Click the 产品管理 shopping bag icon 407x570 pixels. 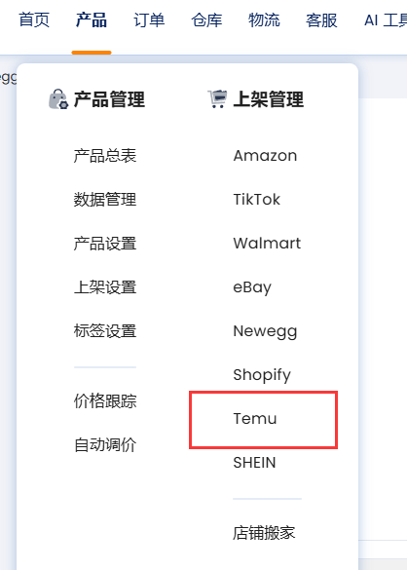pyautogui.click(x=58, y=99)
